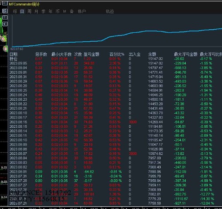Click the 余额 column header
The width and height of the screenshot is (222, 209).
(x=152, y=54)
